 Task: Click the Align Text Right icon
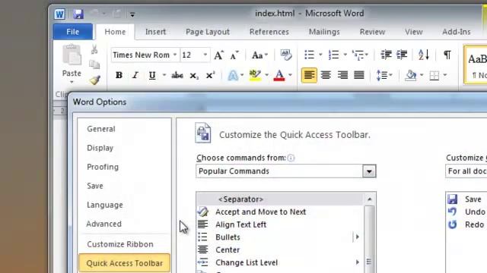(x=342, y=75)
